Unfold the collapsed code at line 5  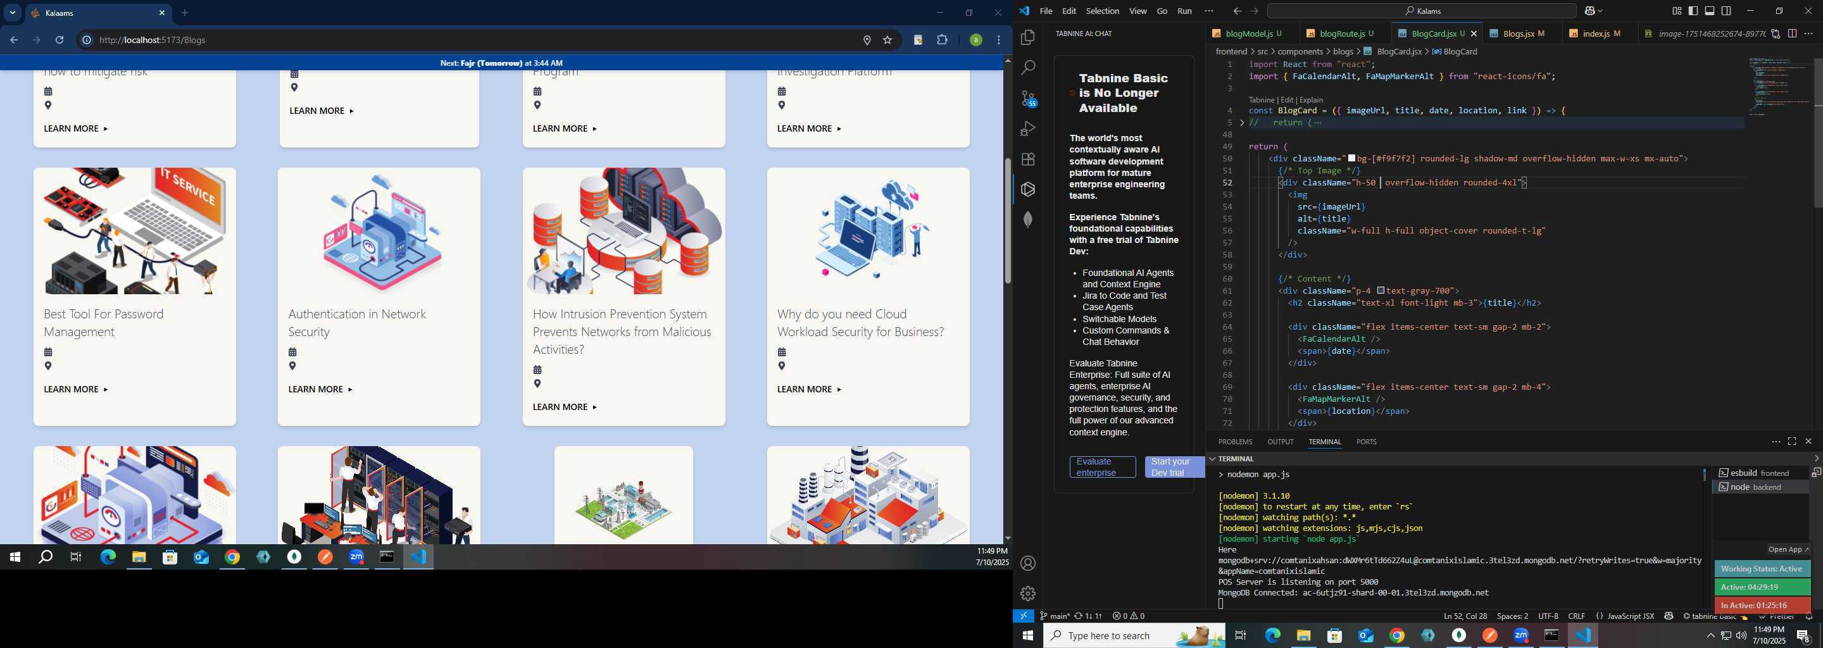(1242, 122)
